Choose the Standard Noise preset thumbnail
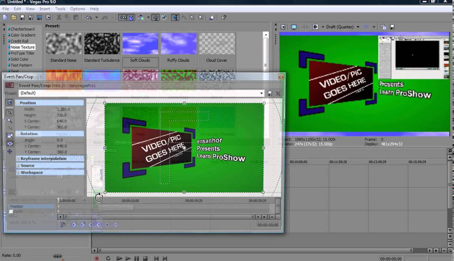The image size is (454, 261). 63,44
